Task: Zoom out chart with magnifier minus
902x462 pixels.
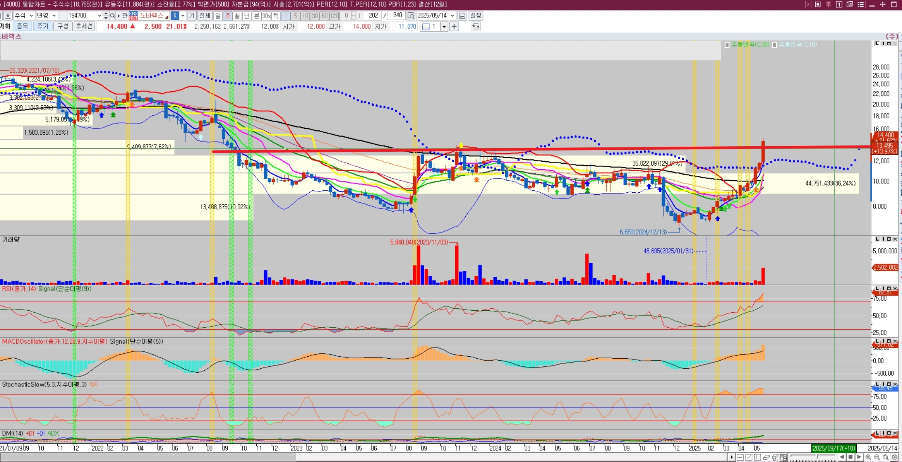Action: click(x=877, y=457)
